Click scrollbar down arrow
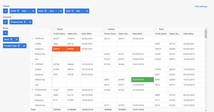 tap(206, 111)
